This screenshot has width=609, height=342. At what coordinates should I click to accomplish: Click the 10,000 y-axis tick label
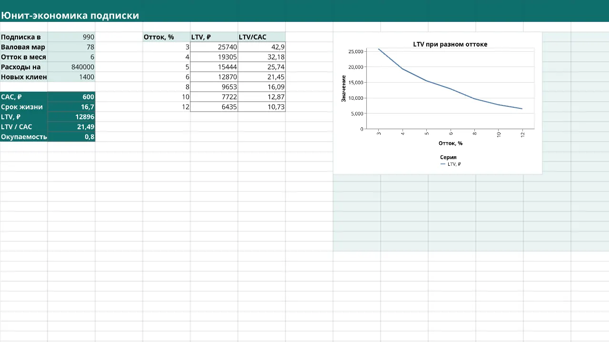tap(356, 98)
